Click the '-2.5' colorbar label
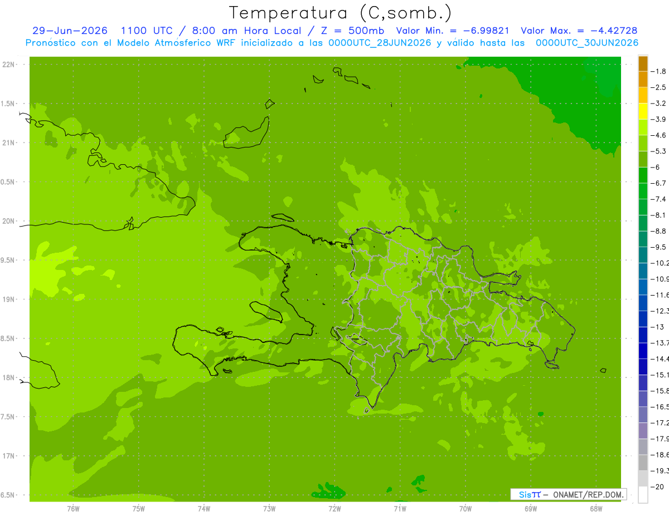This screenshot has height=516, width=669. 658,87
